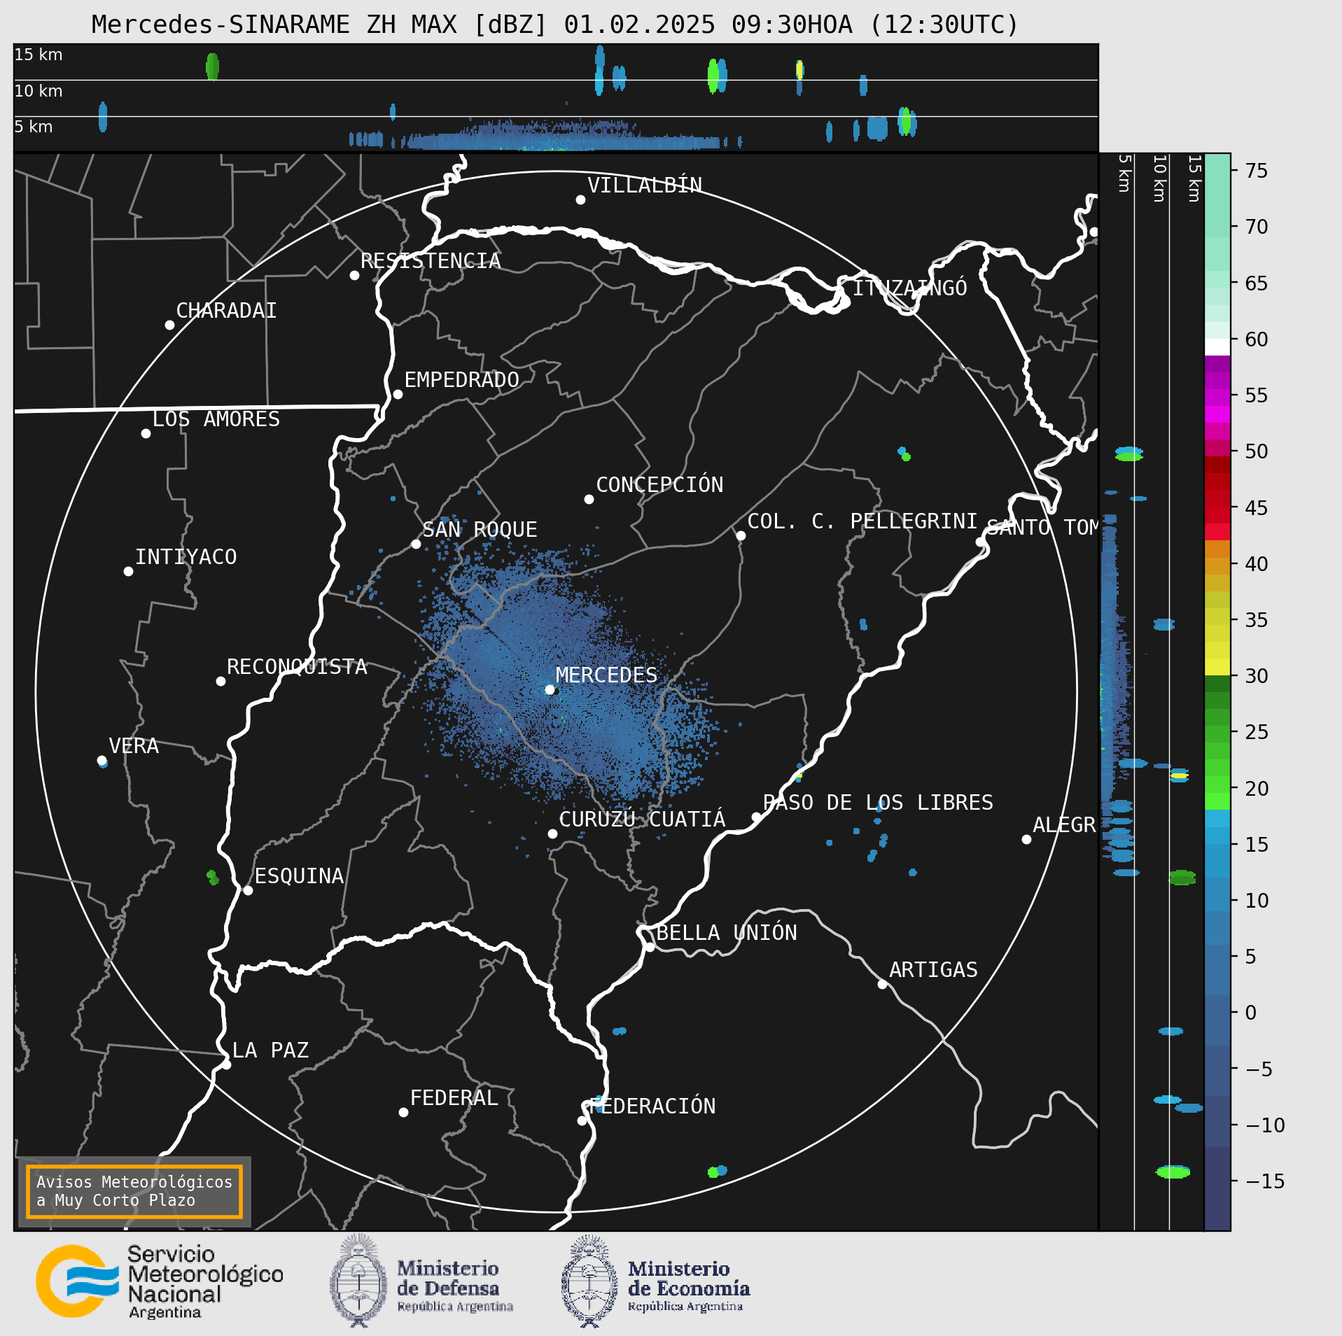Image resolution: width=1342 pixels, height=1336 pixels.
Task: Click the CURUZÚ CUATIÁ city dot
Action: point(552,834)
